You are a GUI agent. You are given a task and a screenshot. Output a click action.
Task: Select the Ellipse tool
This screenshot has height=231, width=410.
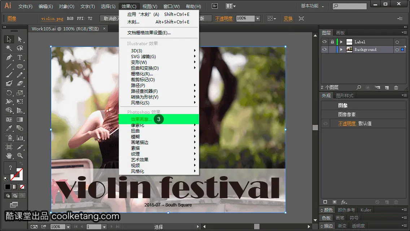tap(20, 66)
